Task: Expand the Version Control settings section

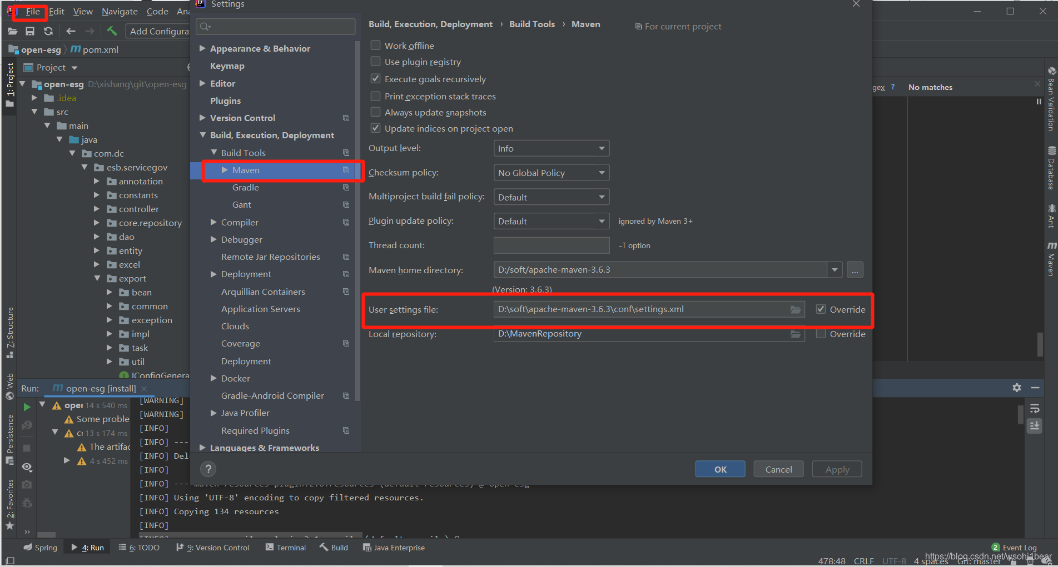Action: [202, 118]
